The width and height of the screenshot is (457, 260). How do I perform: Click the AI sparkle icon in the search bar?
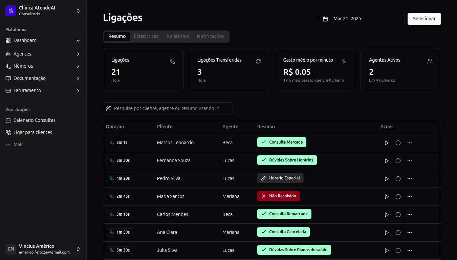pyautogui.click(x=108, y=108)
